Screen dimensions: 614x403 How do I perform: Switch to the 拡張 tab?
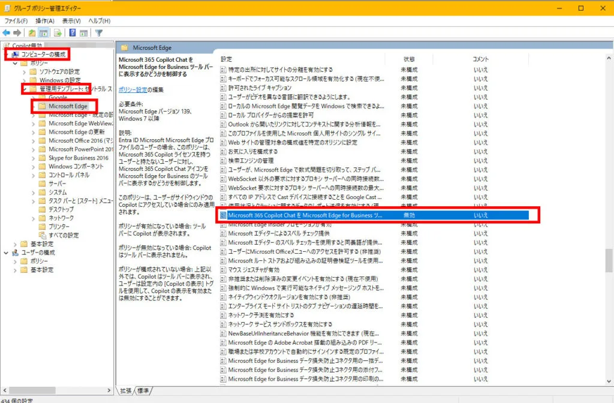126,391
